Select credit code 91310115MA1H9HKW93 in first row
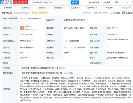 (31, 19)
